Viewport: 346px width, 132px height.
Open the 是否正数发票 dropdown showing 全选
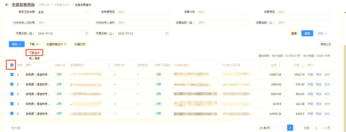tap(63, 12)
